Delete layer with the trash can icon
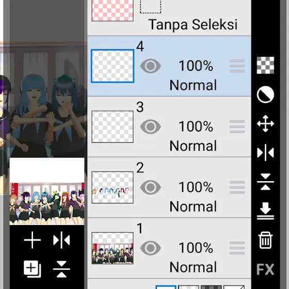This screenshot has width=289, height=289. (x=265, y=240)
